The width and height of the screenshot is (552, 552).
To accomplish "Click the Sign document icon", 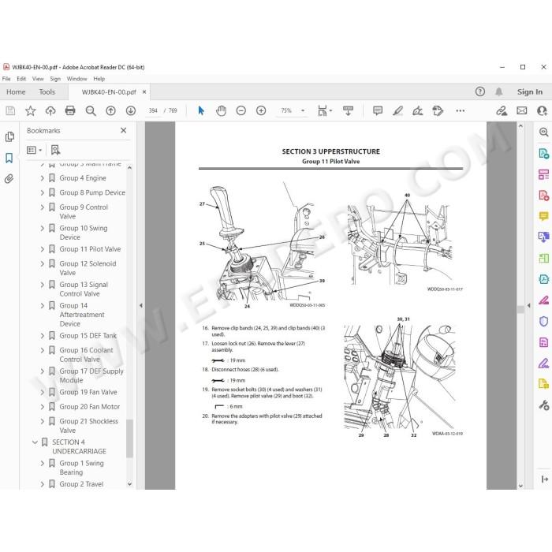I will pos(418,111).
